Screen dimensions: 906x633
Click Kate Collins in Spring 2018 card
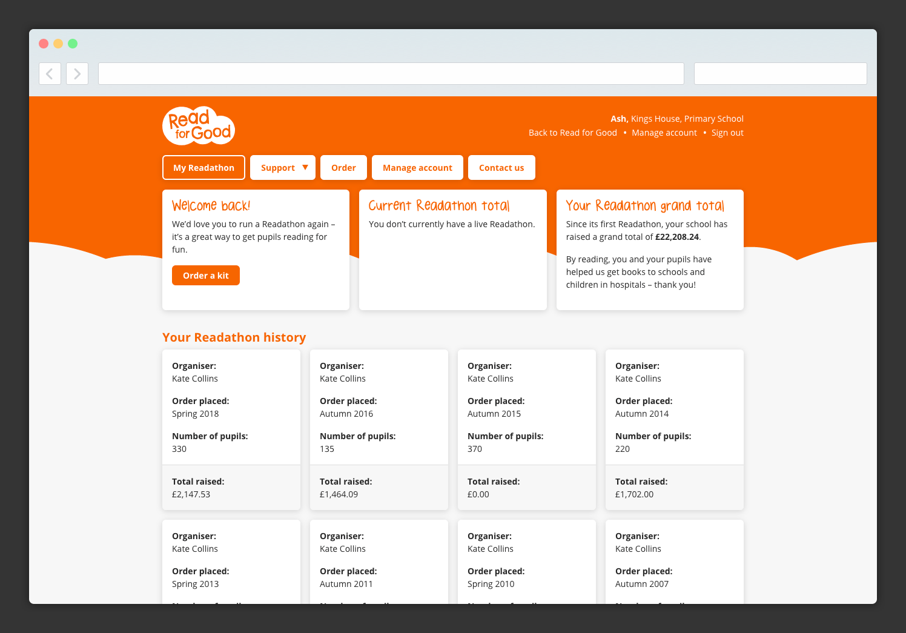[x=195, y=379]
